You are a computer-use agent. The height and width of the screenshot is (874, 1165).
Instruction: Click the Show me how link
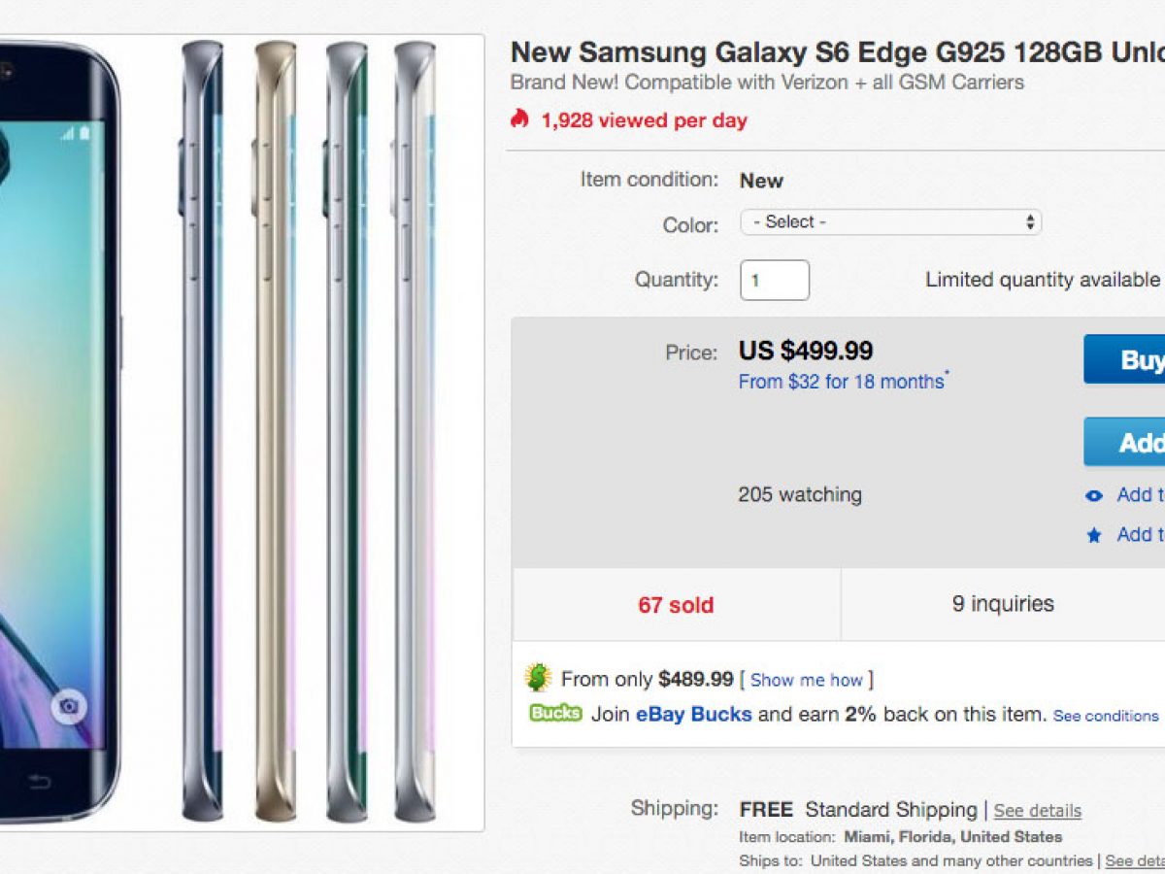pos(806,680)
